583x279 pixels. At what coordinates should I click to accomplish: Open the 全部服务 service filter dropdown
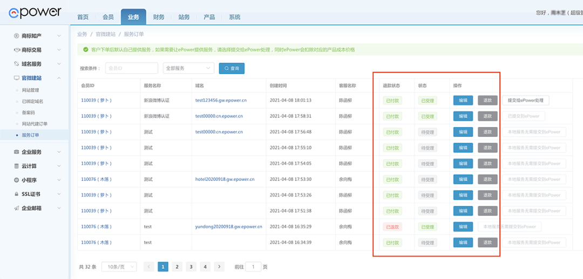click(x=188, y=68)
